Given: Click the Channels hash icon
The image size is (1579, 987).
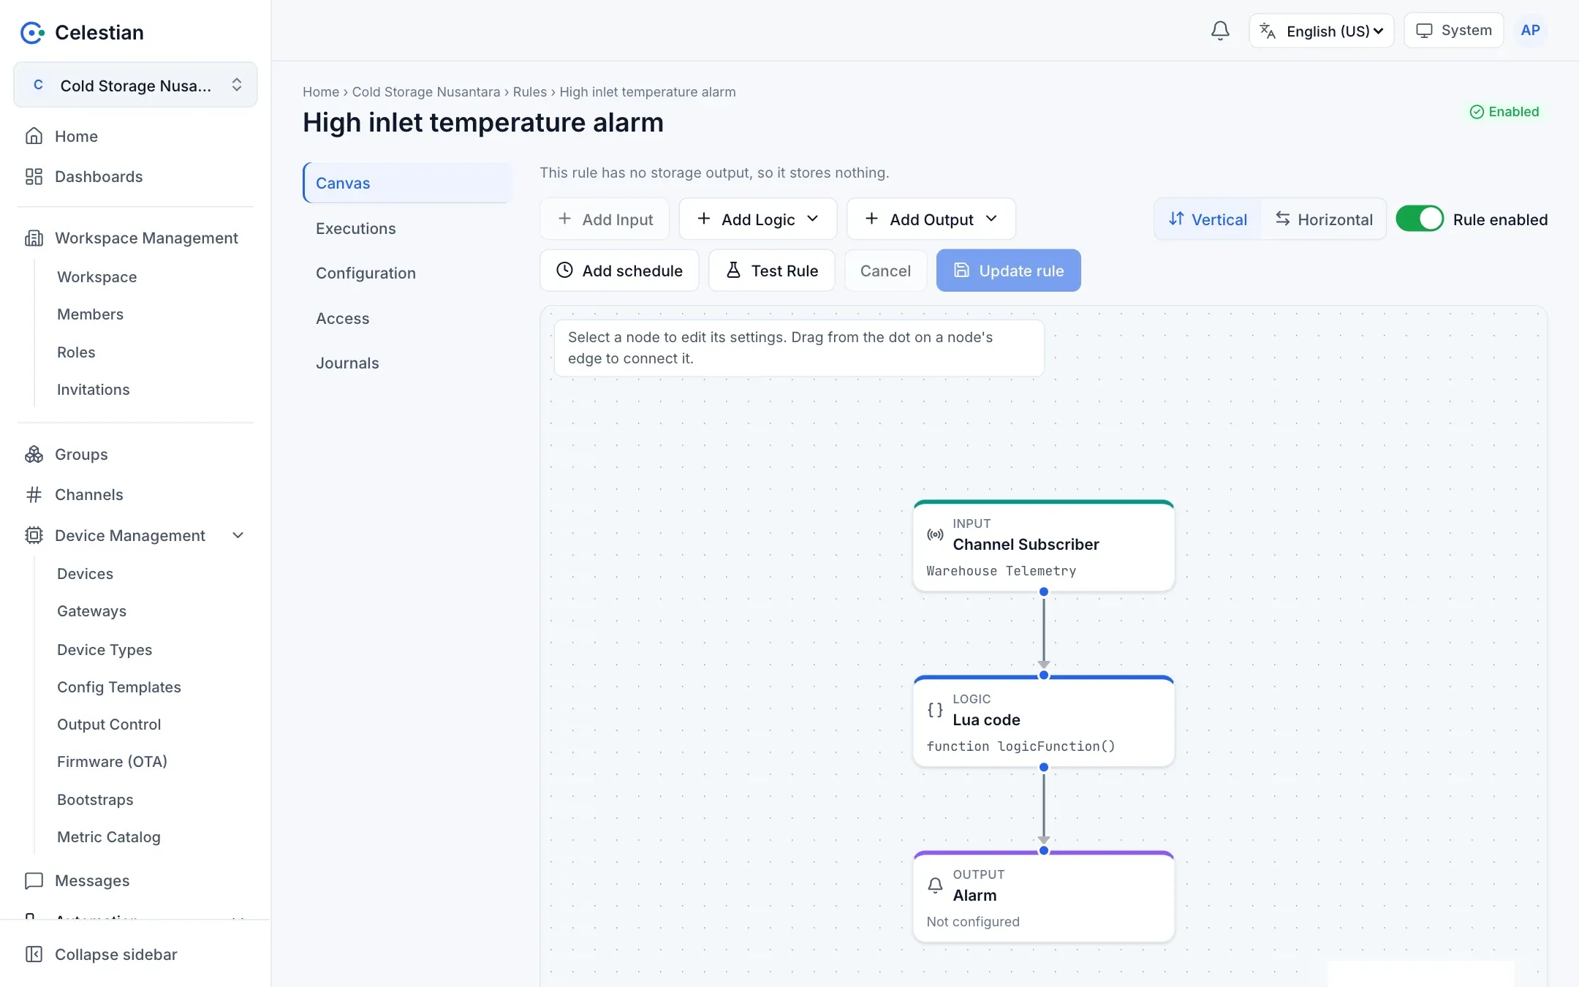Looking at the screenshot, I should coord(34,495).
